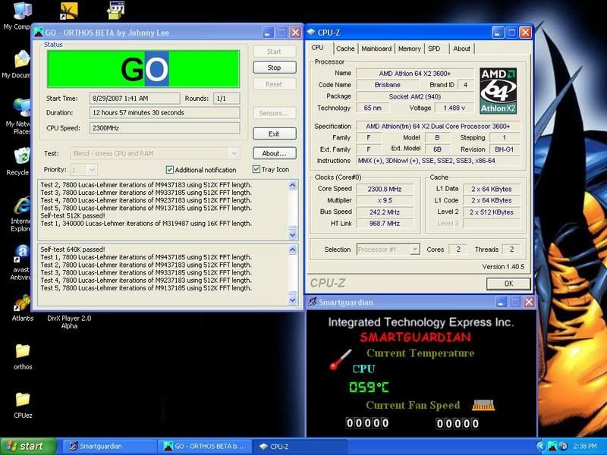Open the Atlantis desktop shortcut
This screenshot has width=607, height=455.
click(x=22, y=303)
